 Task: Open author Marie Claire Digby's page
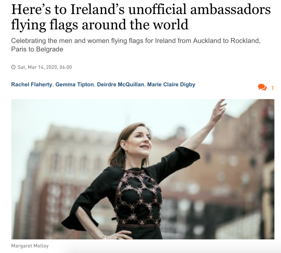click(171, 84)
